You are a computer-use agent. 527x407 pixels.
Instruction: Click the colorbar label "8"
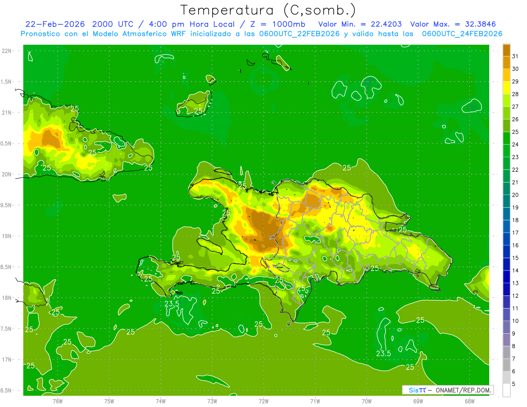coord(514,346)
